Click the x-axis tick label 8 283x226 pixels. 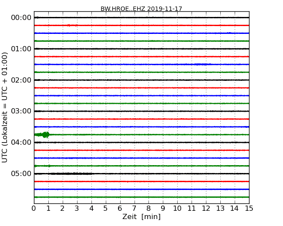148,209
